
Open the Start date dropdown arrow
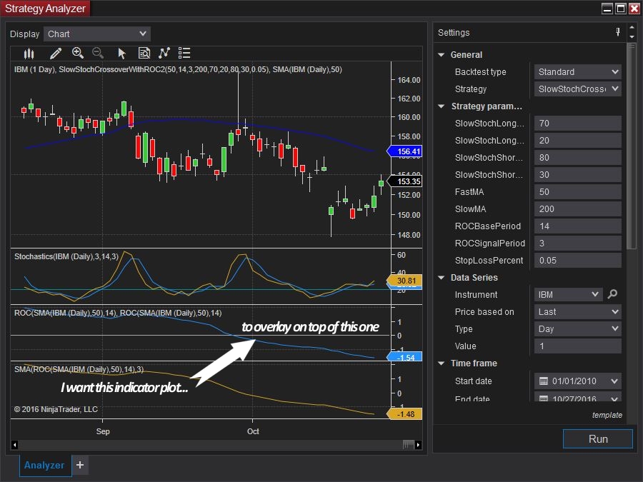click(x=614, y=381)
